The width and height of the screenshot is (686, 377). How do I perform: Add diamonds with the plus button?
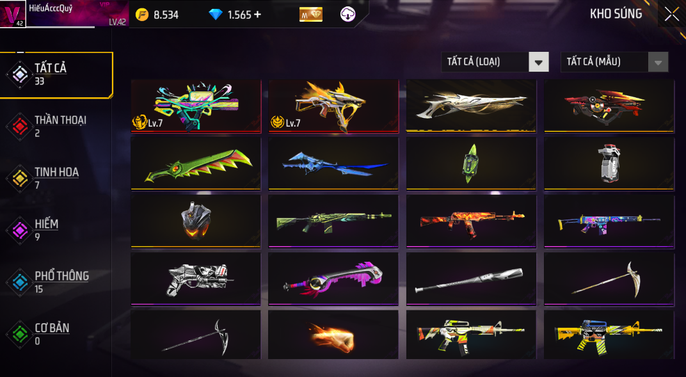[257, 15]
